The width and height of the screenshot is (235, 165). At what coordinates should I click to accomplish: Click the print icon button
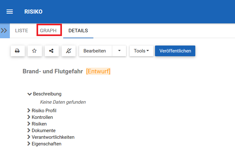(17, 51)
